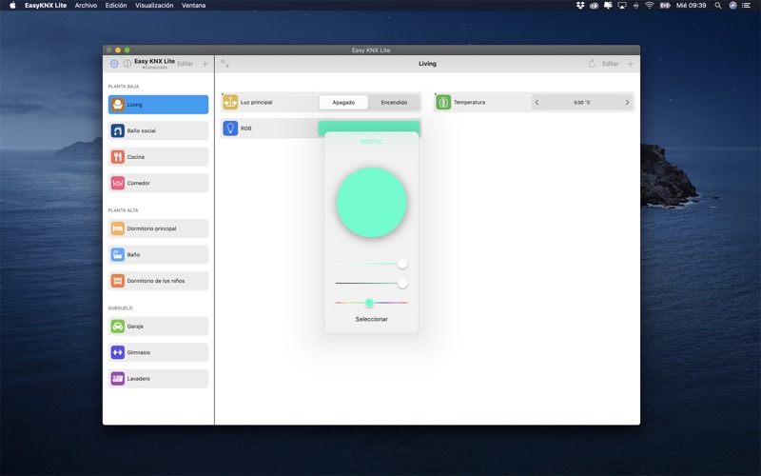Add a device with the plus icon in Living header

630,64
